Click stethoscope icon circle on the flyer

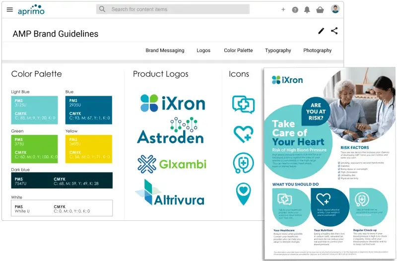369,207
